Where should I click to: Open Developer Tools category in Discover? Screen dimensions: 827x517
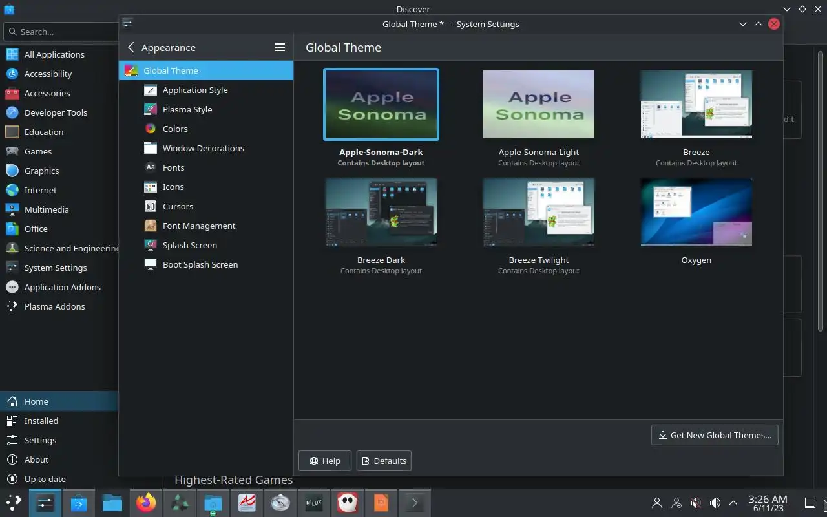pyautogui.click(x=59, y=112)
